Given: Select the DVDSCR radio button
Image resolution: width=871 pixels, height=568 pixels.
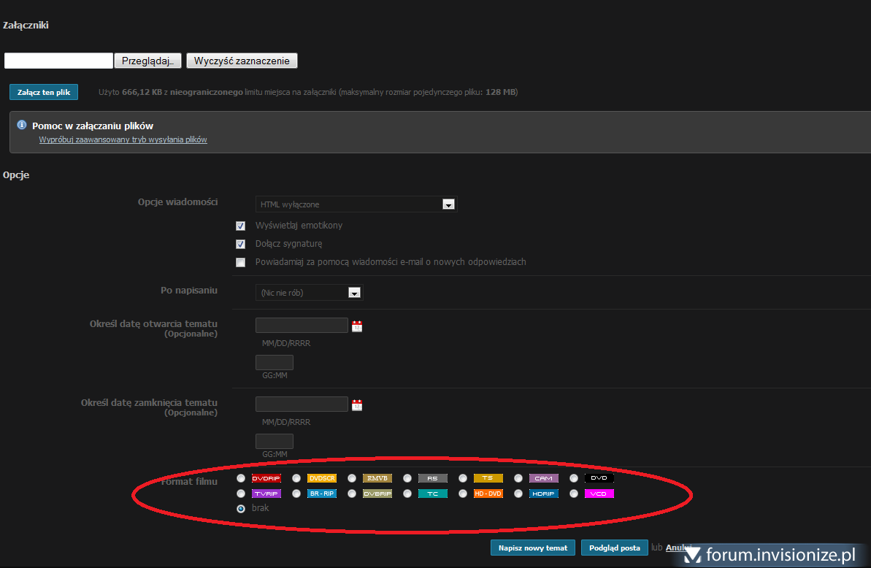Looking at the screenshot, I should tap(296, 478).
